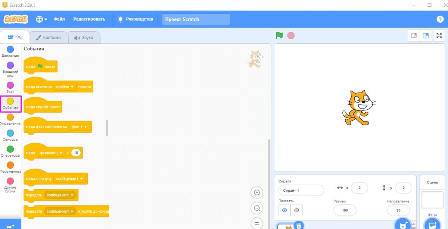Select the Управление block category
The width and height of the screenshot is (448, 229).
[x=10, y=120]
